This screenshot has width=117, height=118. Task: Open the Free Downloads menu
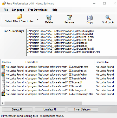point(38,10)
